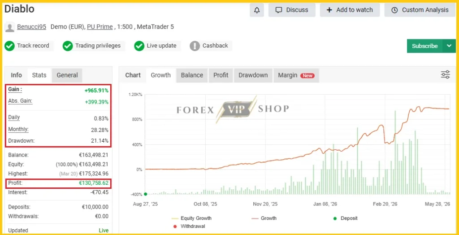The height and width of the screenshot is (235, 459).
Task: Click the Subscribe button
Action: 425,46
